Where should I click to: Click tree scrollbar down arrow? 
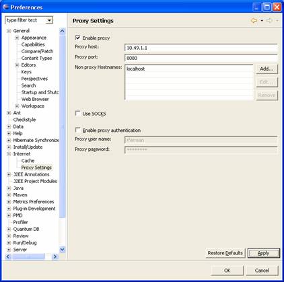point(62,249)
